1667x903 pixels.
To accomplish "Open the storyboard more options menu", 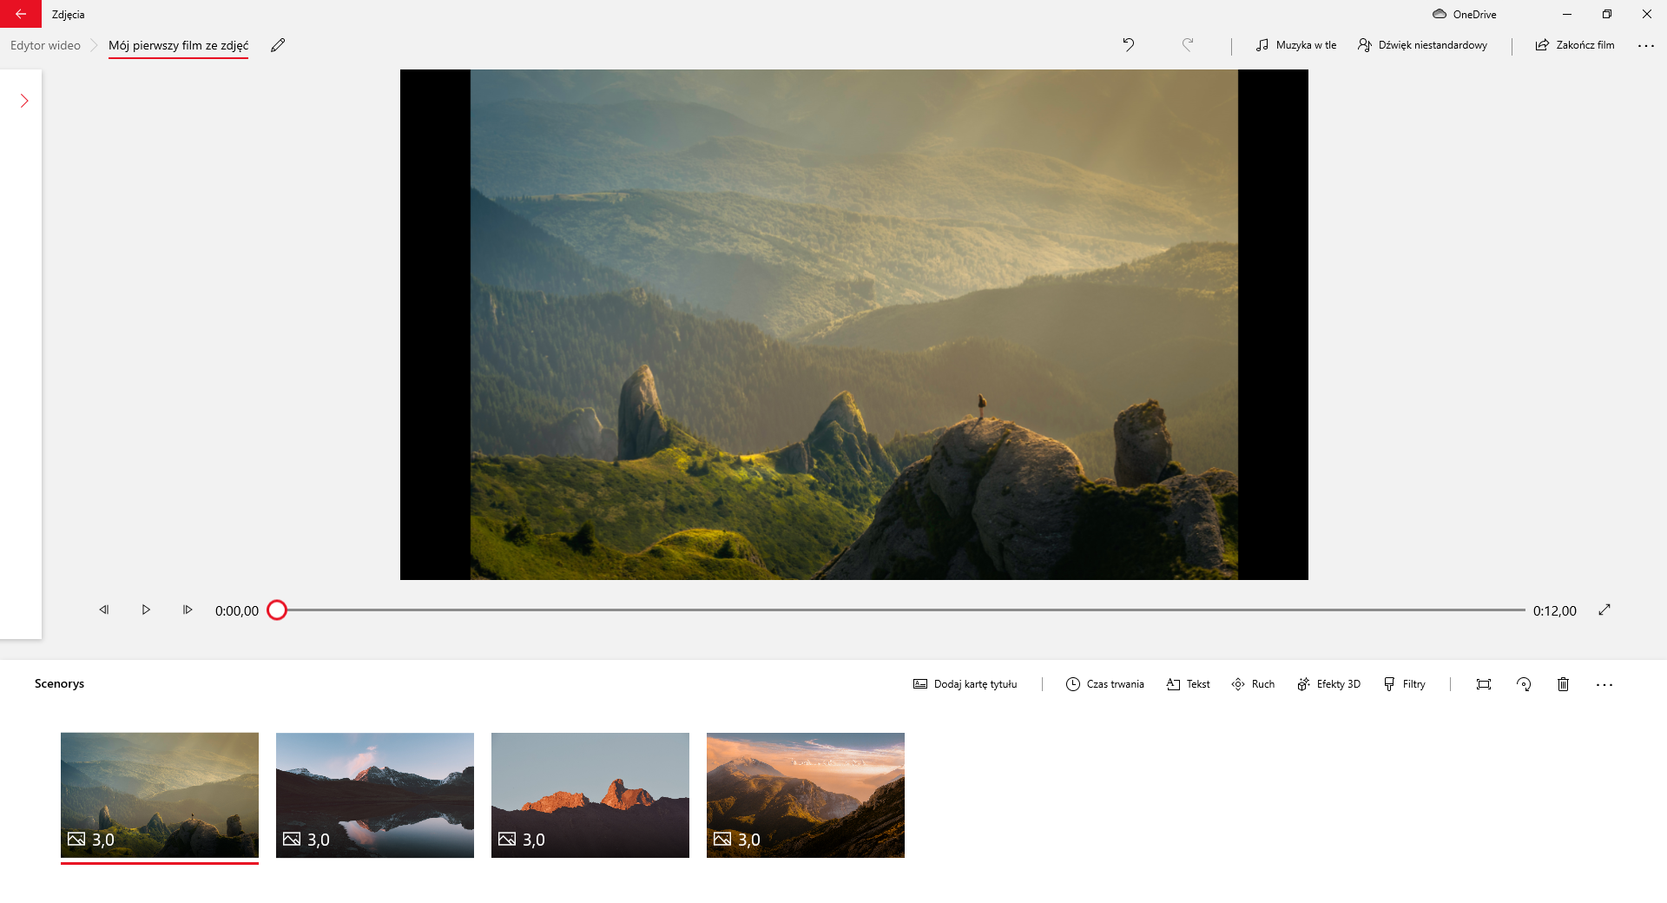I will (x=1604, y=684).
